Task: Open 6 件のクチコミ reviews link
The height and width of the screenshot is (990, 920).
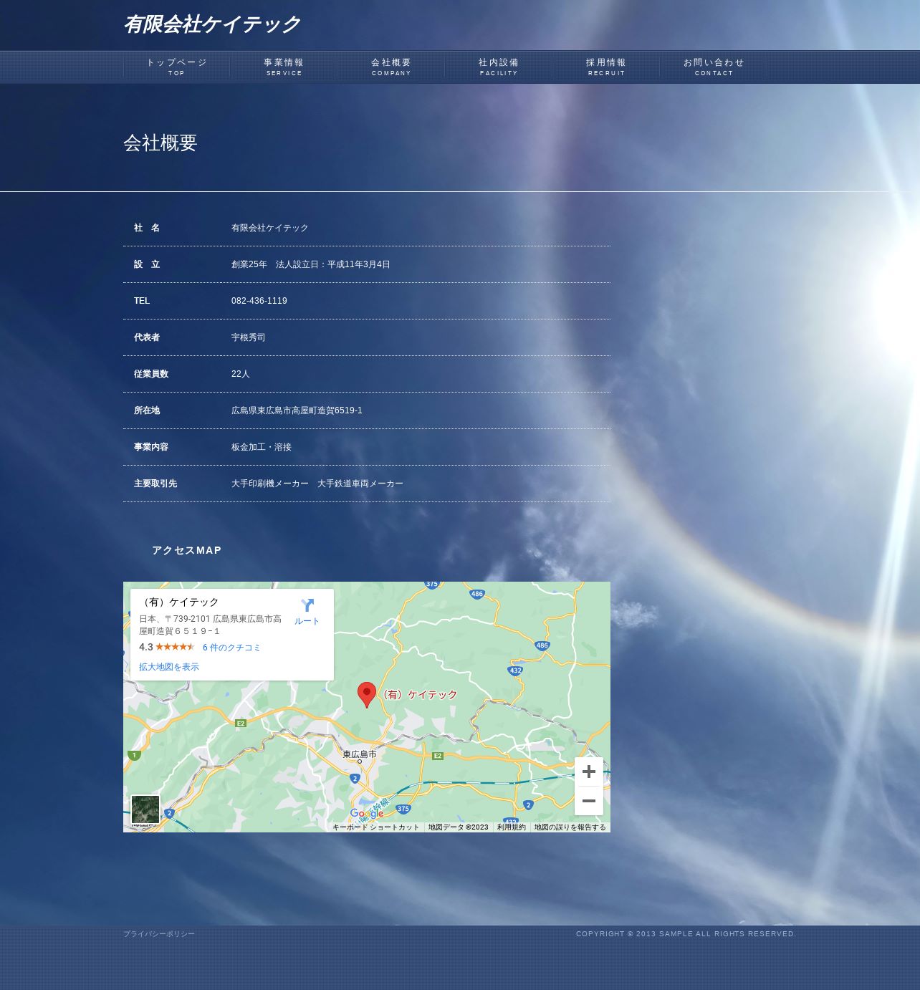Action: (231, 648)
